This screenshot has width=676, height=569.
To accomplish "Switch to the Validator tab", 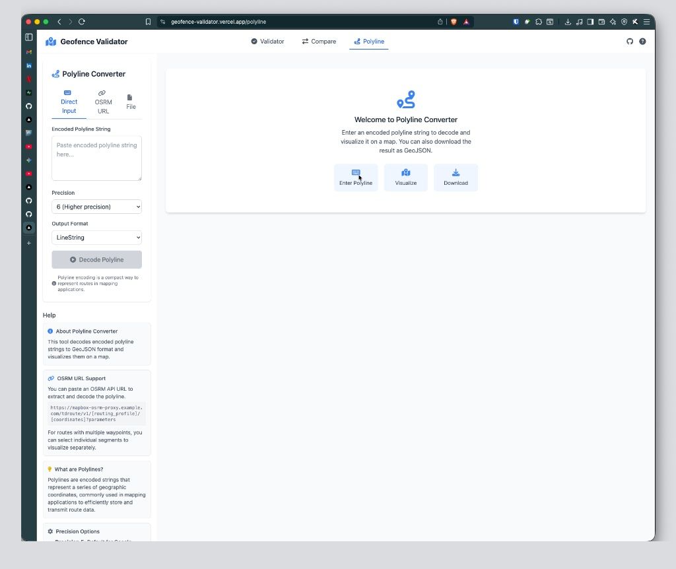I will coord(267,42).
